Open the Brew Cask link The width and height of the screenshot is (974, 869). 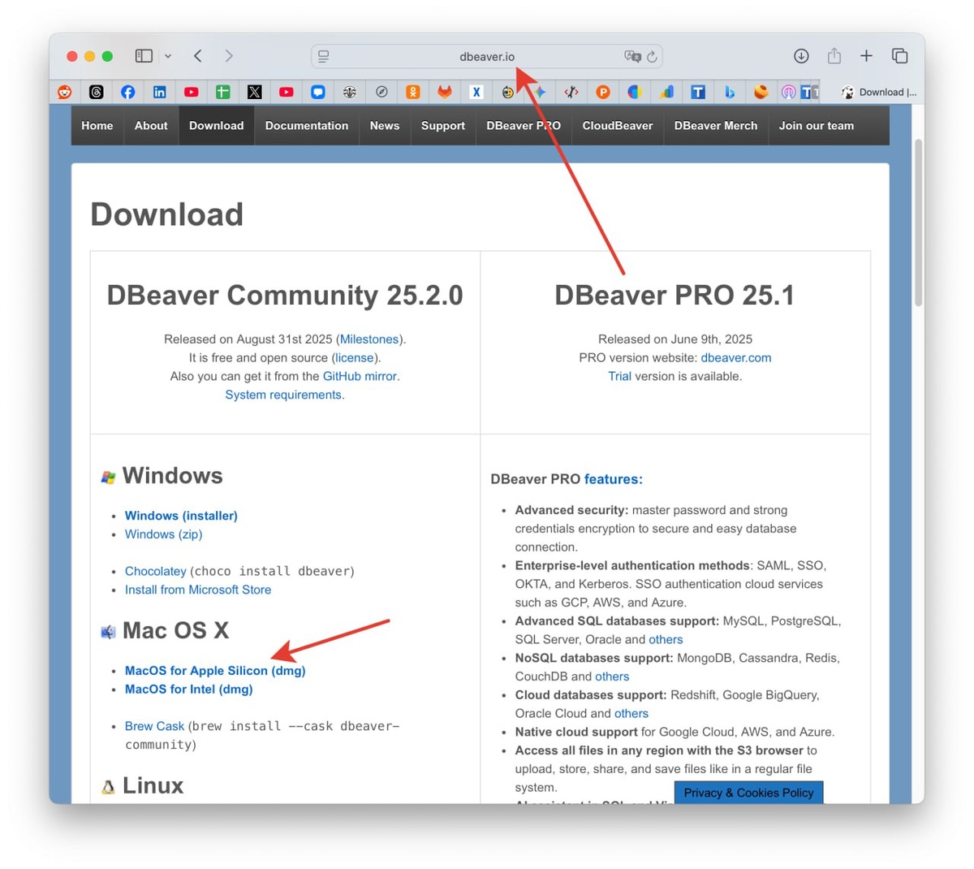[154, 726]
